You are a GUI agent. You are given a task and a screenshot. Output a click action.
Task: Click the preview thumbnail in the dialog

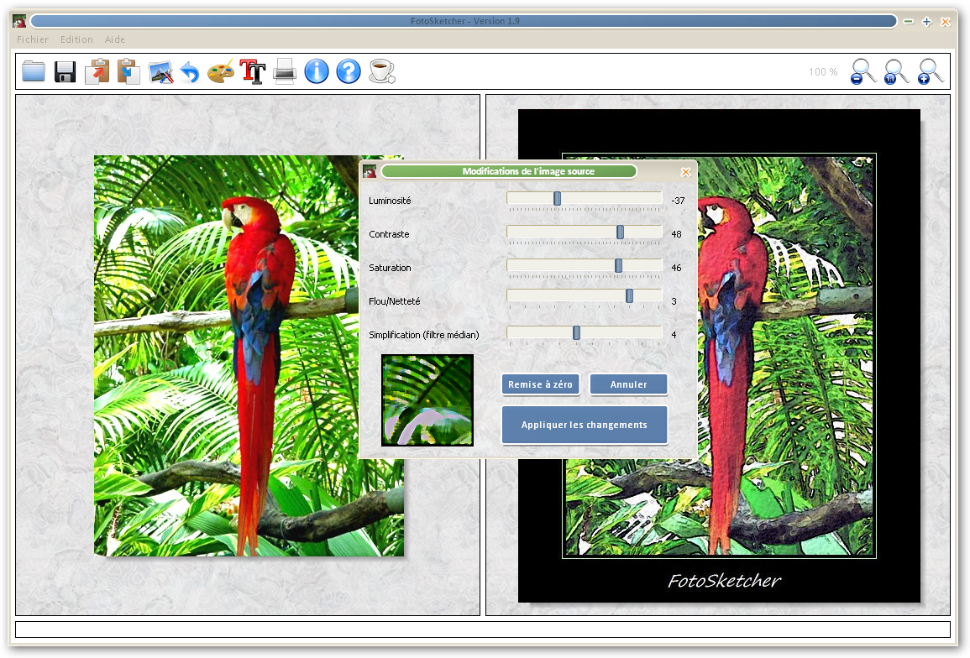(427, 399)
